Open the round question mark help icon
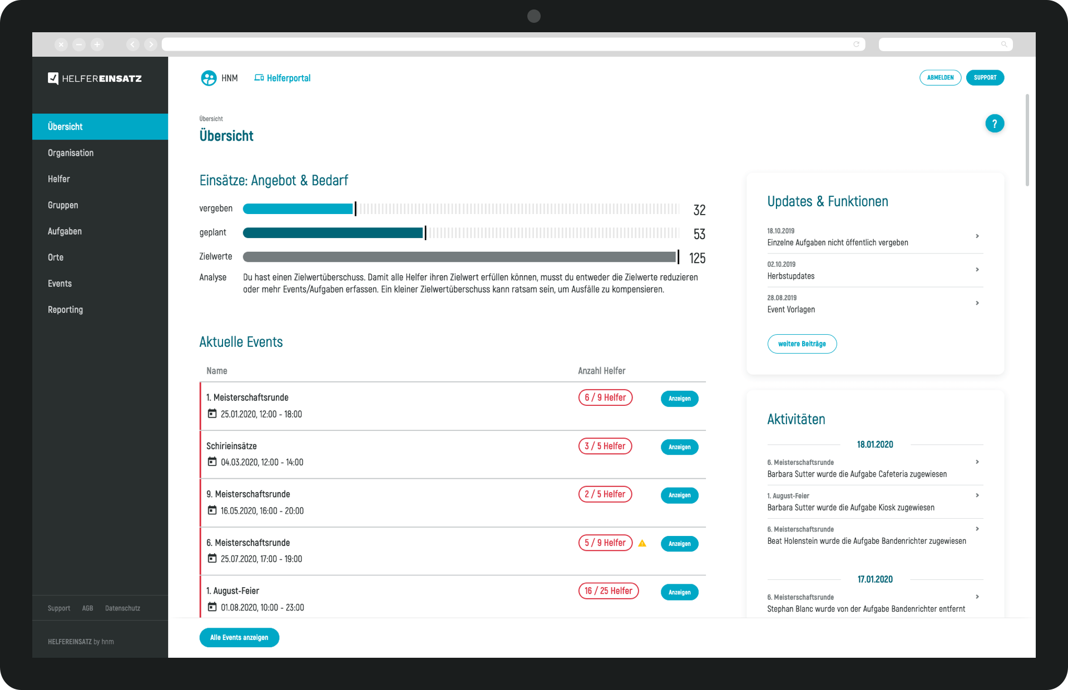Image resolution: width=1068 pixels, height=690 pixels. [994, 123]
